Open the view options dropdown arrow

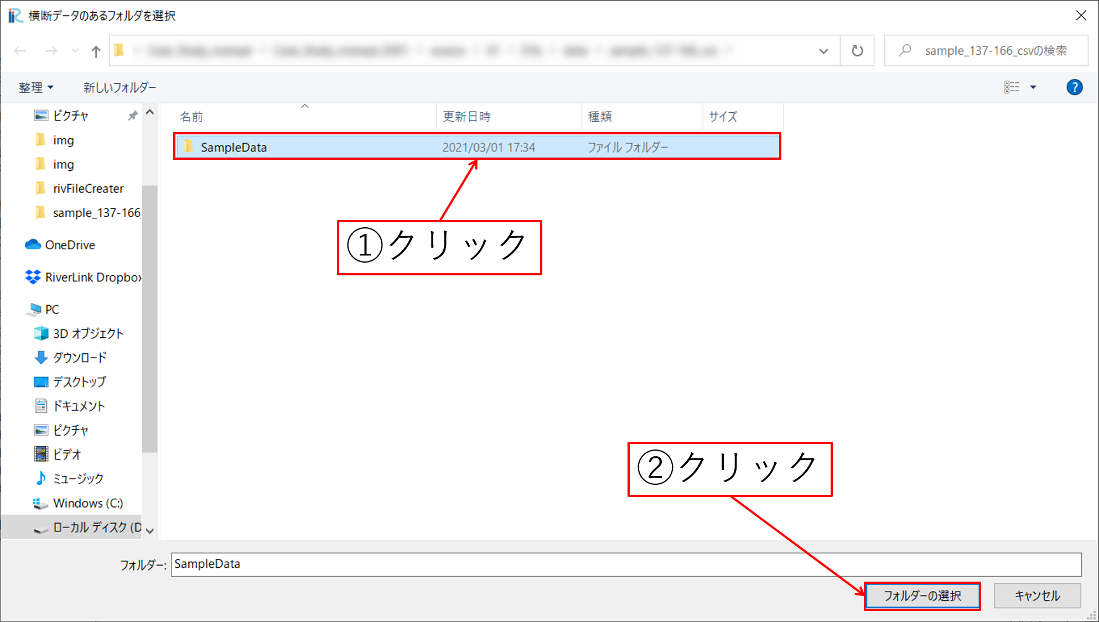(1033, 87)
